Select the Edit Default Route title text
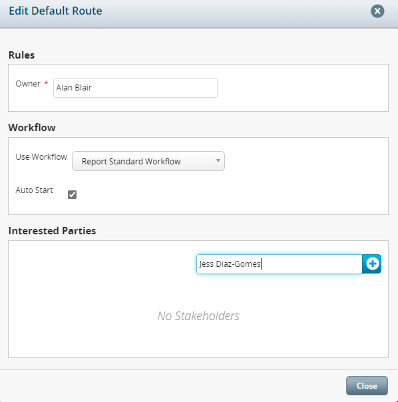This screenshot has width=398, height=402. pos(55,11)
